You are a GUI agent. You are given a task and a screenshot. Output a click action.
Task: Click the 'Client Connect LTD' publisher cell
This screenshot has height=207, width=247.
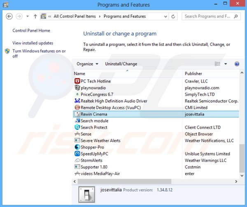click(x=203, y=127)
